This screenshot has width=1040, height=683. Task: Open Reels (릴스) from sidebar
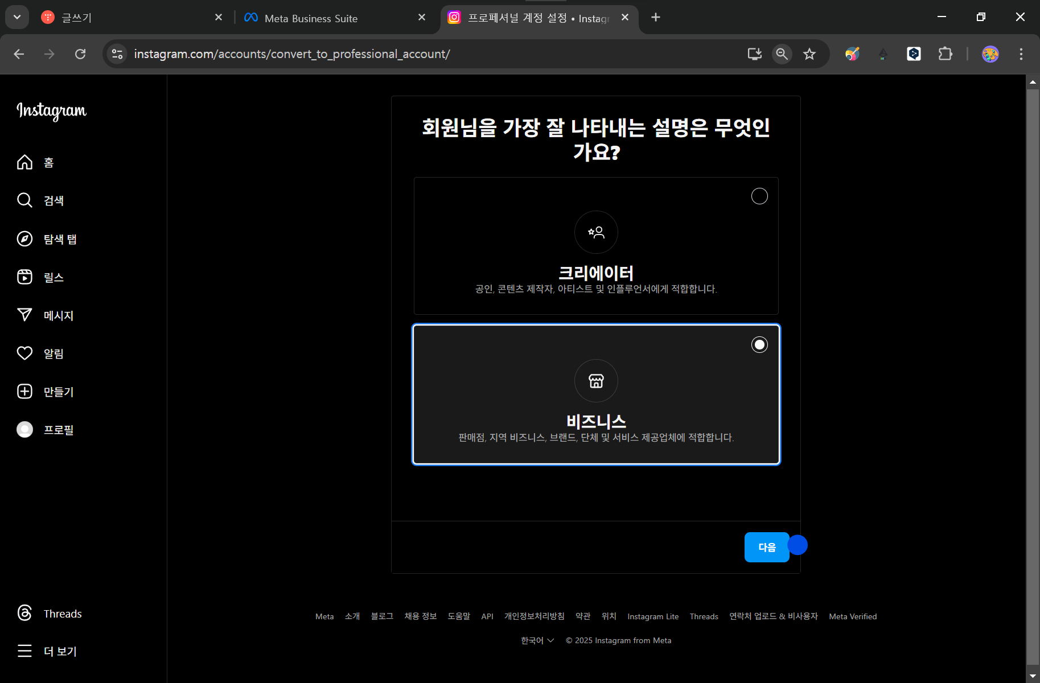coord(40,277)
